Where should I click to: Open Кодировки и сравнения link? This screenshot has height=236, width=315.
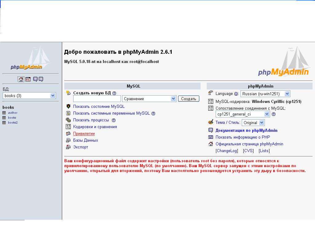coord(95,127)
